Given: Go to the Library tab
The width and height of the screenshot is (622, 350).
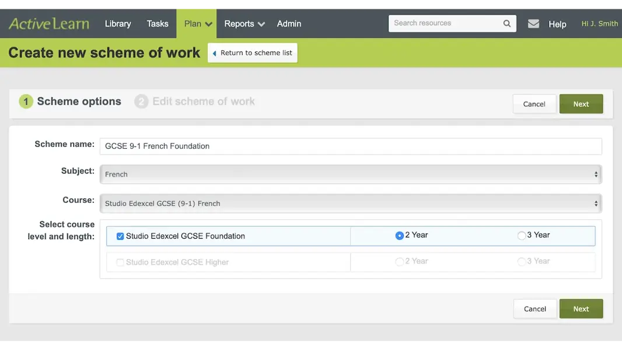Looking at the screenshot, I should [118, 24].
